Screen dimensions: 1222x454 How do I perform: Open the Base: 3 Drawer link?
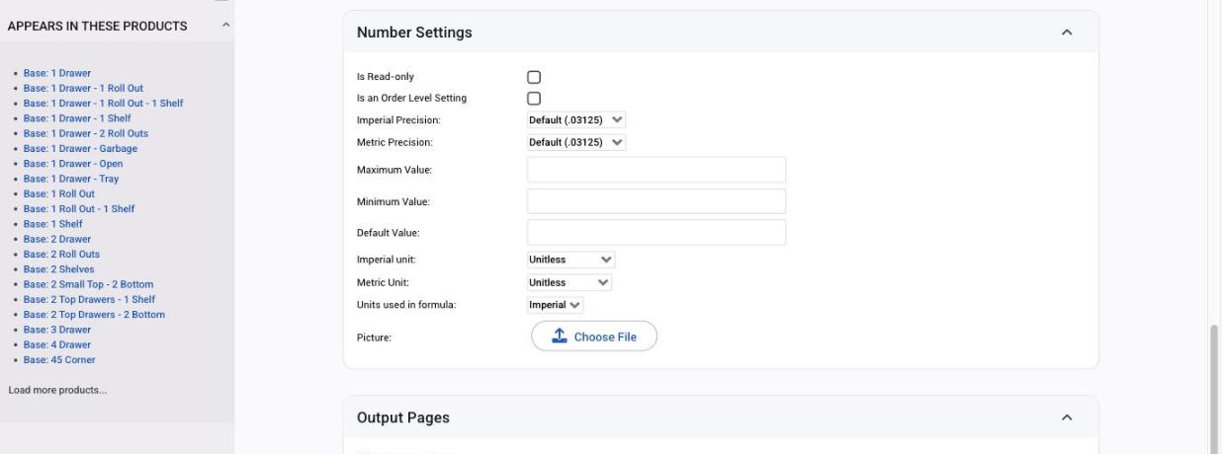tap(57, 330)
